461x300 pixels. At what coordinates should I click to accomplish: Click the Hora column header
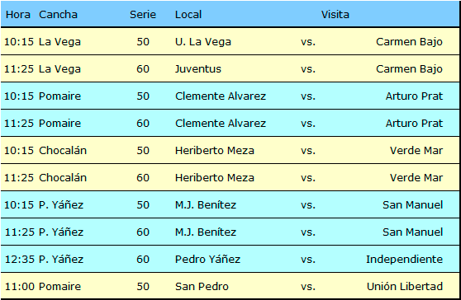tap(18, 14)
